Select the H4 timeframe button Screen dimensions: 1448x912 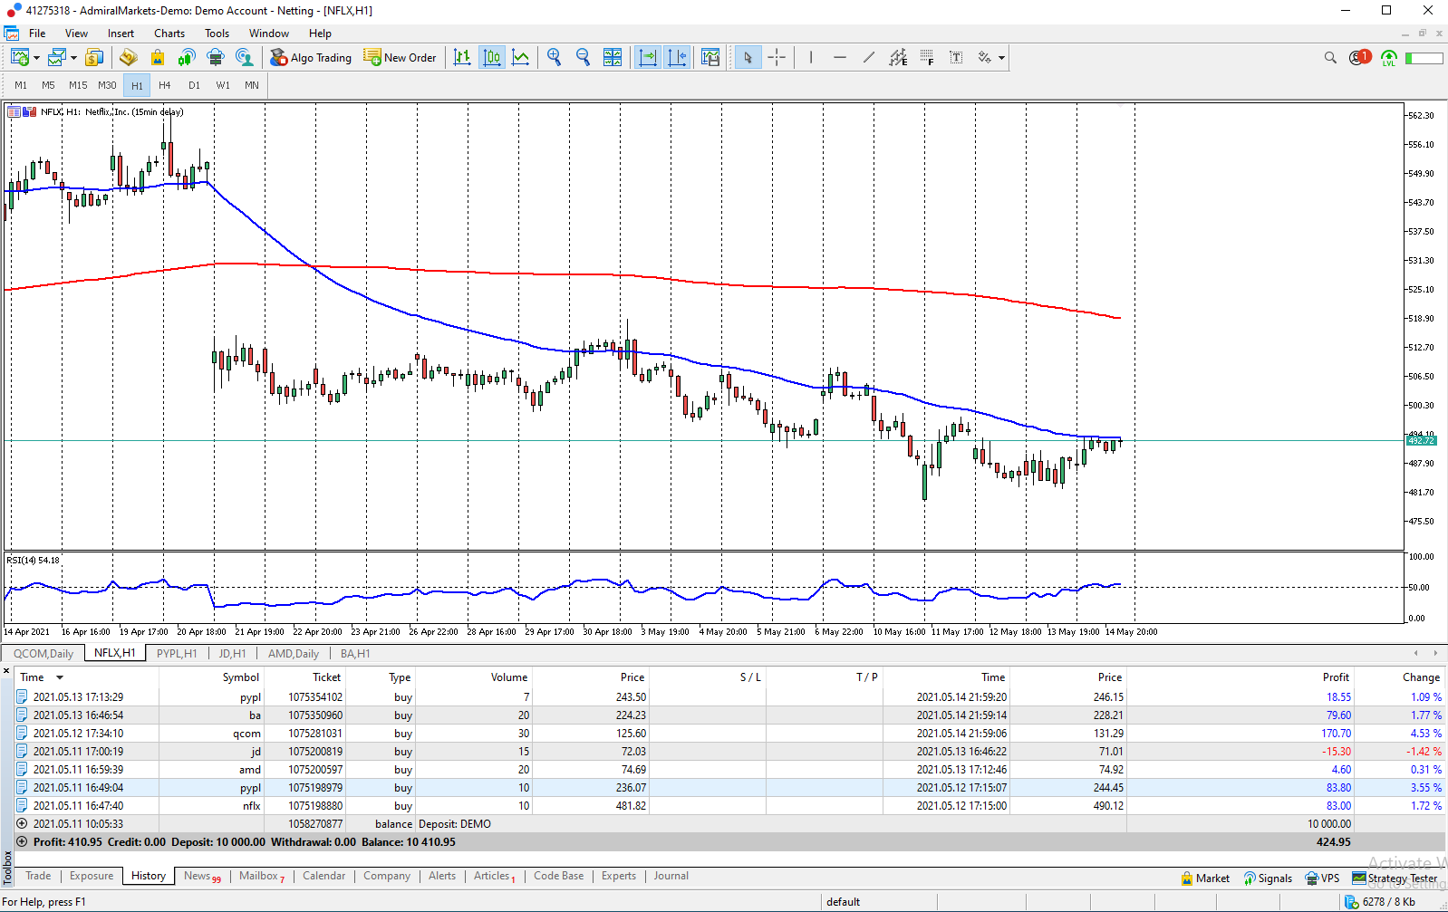pos(165,85)
